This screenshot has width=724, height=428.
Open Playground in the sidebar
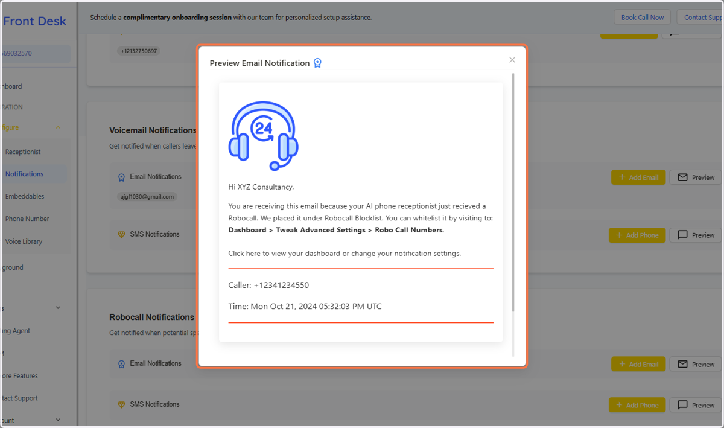12,267
